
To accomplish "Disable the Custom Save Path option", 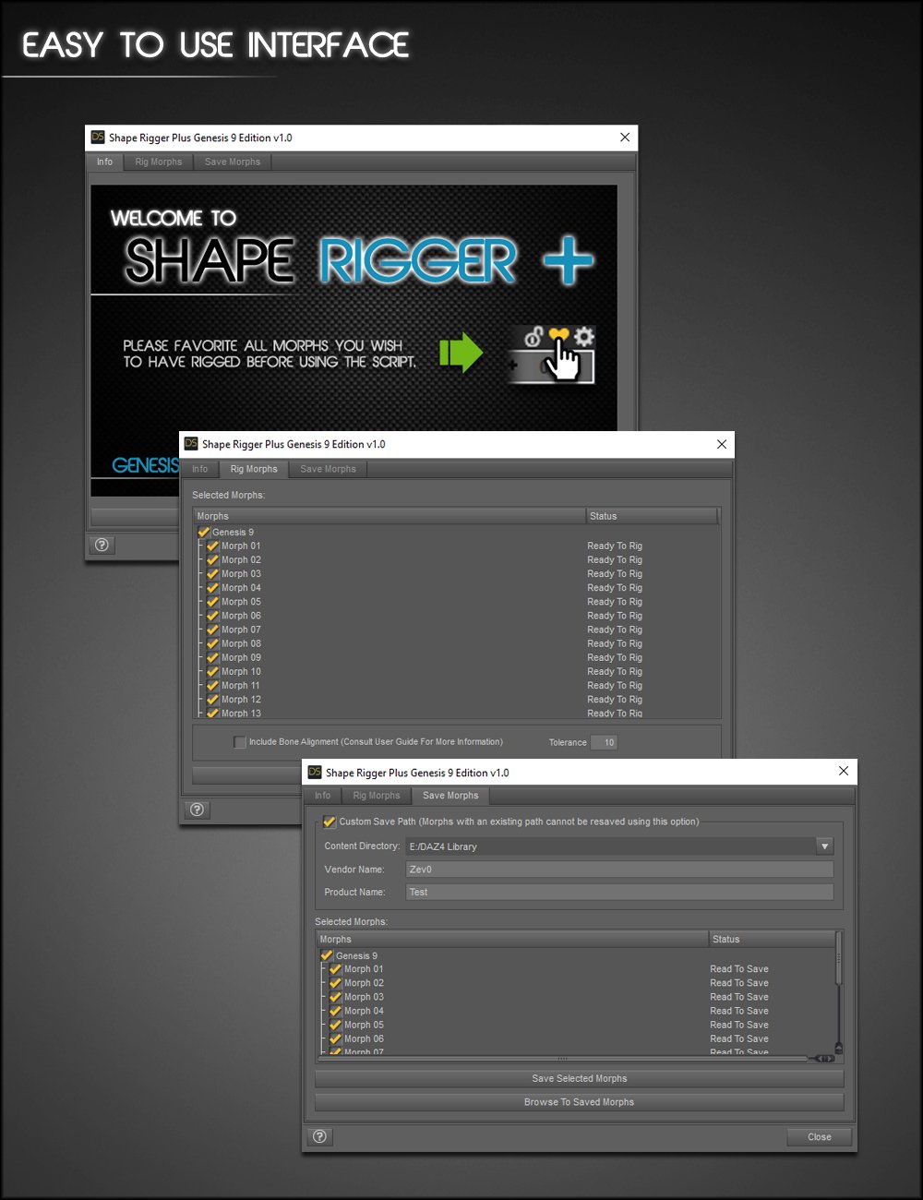I will (x=330, y=822).
